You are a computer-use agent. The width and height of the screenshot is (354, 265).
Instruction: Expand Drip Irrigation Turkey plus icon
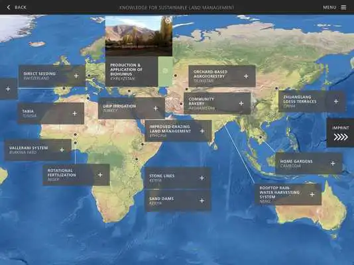156,109
